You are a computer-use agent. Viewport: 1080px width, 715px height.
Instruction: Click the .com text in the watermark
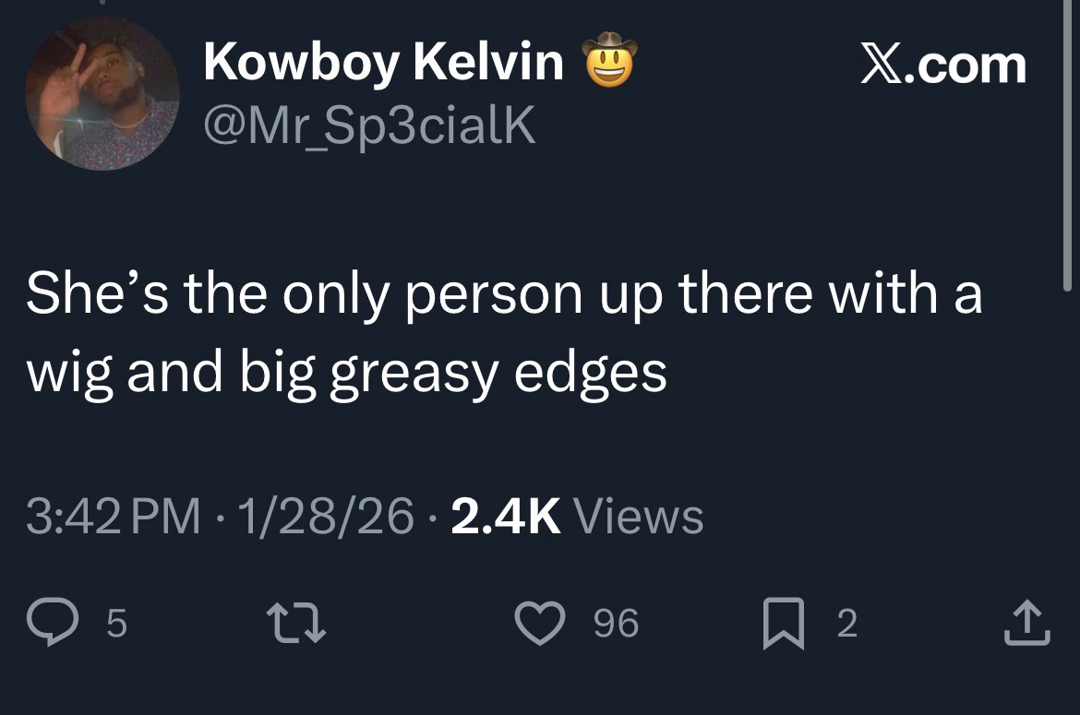(x=967, y=66)
